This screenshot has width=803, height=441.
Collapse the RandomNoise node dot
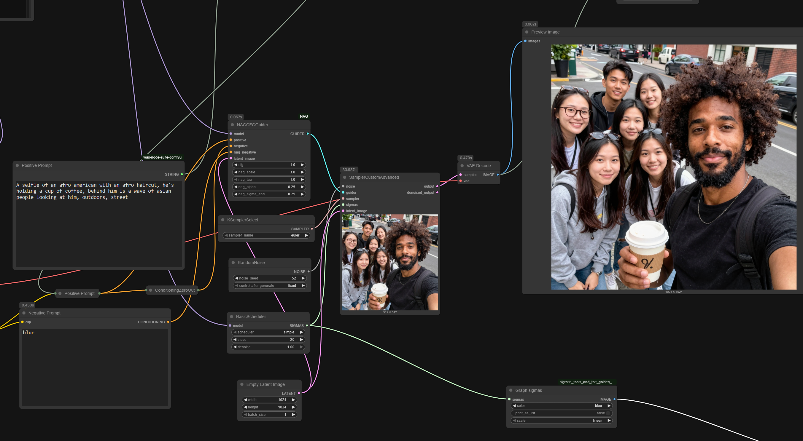coord(233,263)
